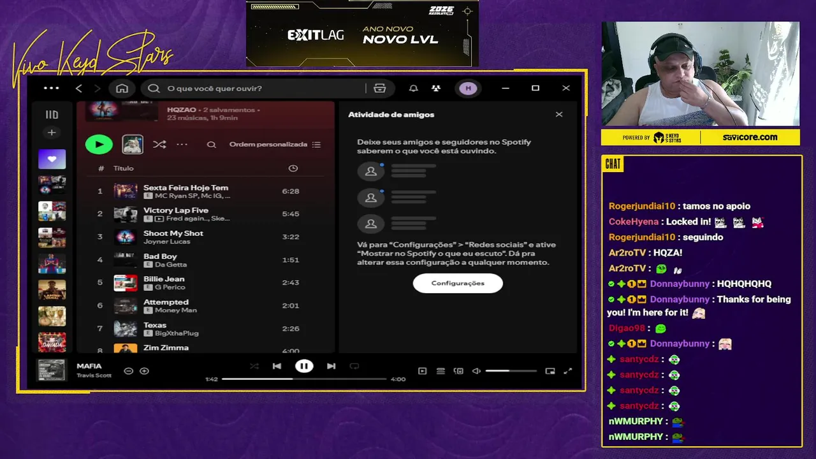Screen dimensions: 816x459
Task: Enter fullscreen player view
Action: [x=568, y=371]
